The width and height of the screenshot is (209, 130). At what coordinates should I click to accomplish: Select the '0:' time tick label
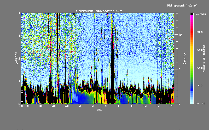80,106
